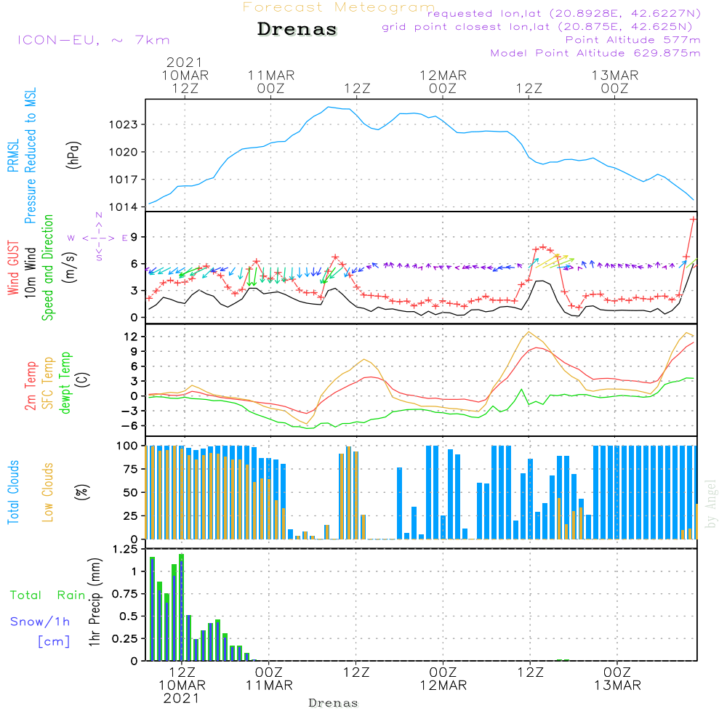Click the blue 'Total Clouds' label

(x=13, y=492)
